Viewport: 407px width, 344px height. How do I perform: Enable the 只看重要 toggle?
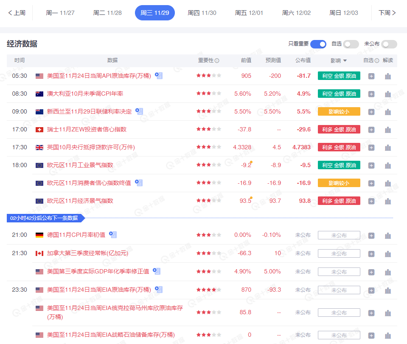click(x=318, y=44)
